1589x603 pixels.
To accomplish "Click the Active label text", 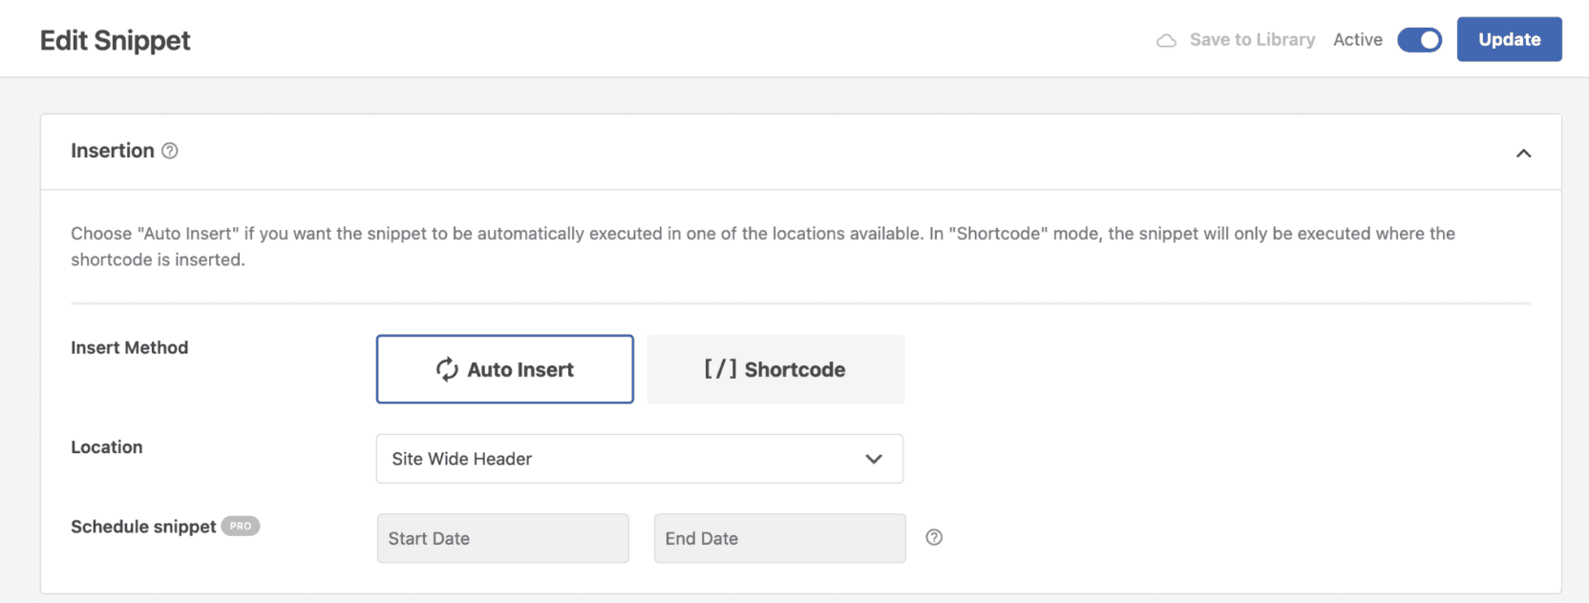I will tap(1357, 40).
